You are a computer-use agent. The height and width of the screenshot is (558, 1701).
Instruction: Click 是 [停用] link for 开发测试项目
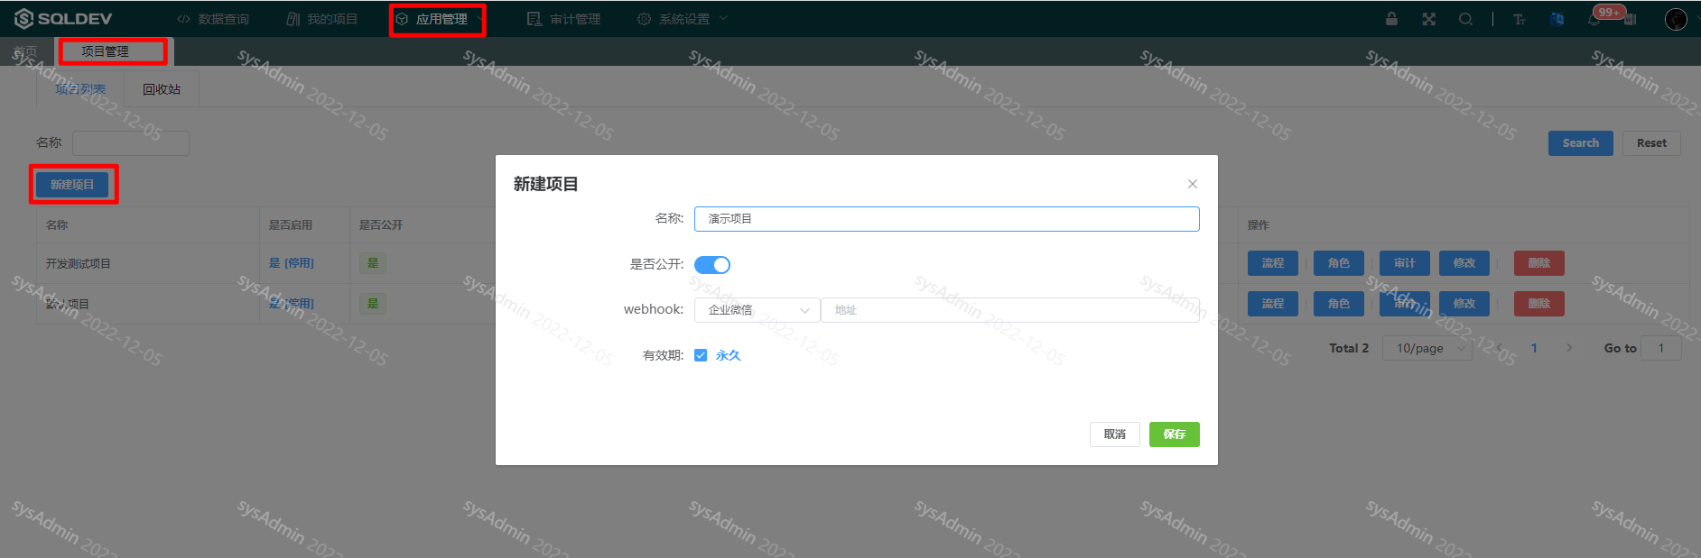291,263
